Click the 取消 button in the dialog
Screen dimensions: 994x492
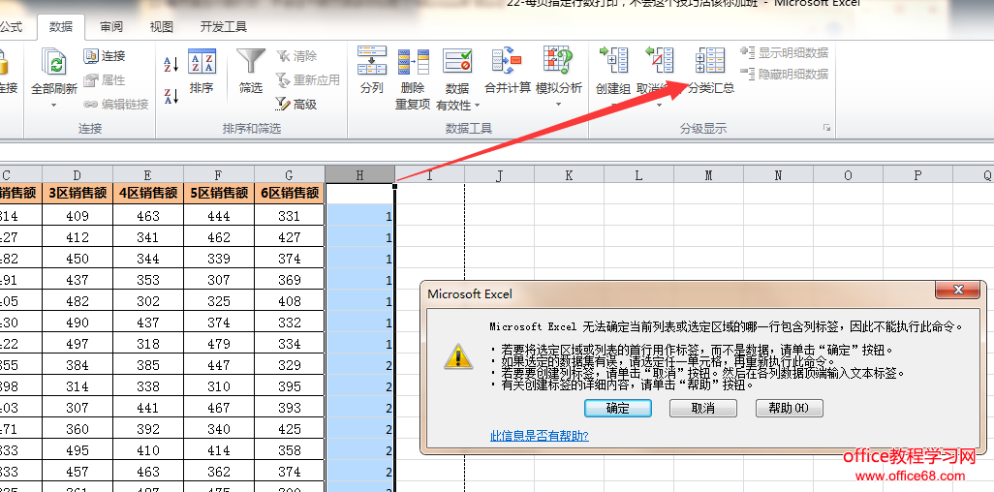pos(703,409)
